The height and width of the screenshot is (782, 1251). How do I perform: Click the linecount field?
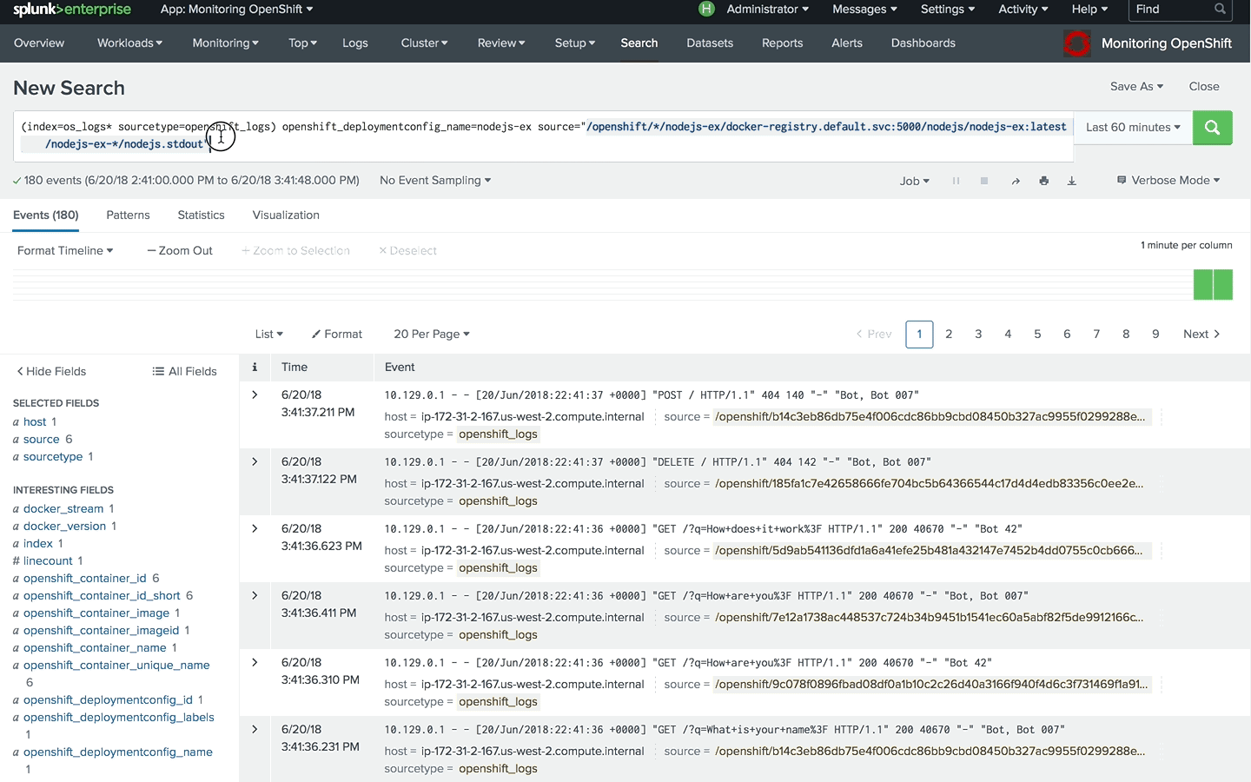(48, 560)
